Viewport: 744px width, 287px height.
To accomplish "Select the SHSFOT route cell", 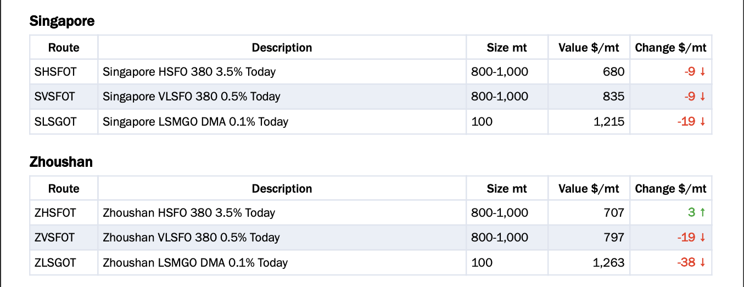I will click(x=64, y=72).
